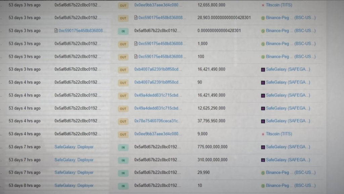Click contract document icon in the 1,000 row
The width and height of the screenshot is (344, 194).
[x=136, y=44]
